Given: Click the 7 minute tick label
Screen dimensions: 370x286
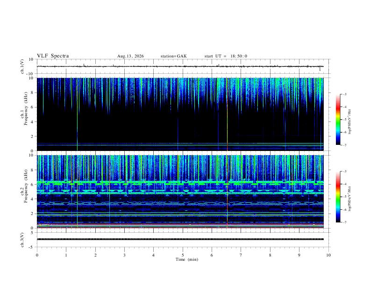Looking at the screenshot, I should (241, 255).
